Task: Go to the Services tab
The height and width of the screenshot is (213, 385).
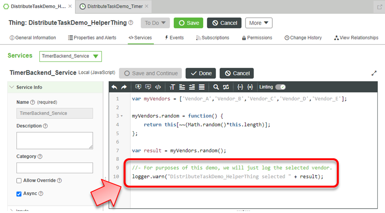Action: coord(140,38)
